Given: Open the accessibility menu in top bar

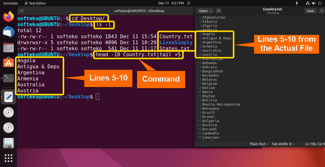Looking at the screenshot, I should (x=297, y=3).
